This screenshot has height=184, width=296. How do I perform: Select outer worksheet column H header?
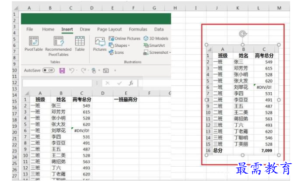(175, 8)
